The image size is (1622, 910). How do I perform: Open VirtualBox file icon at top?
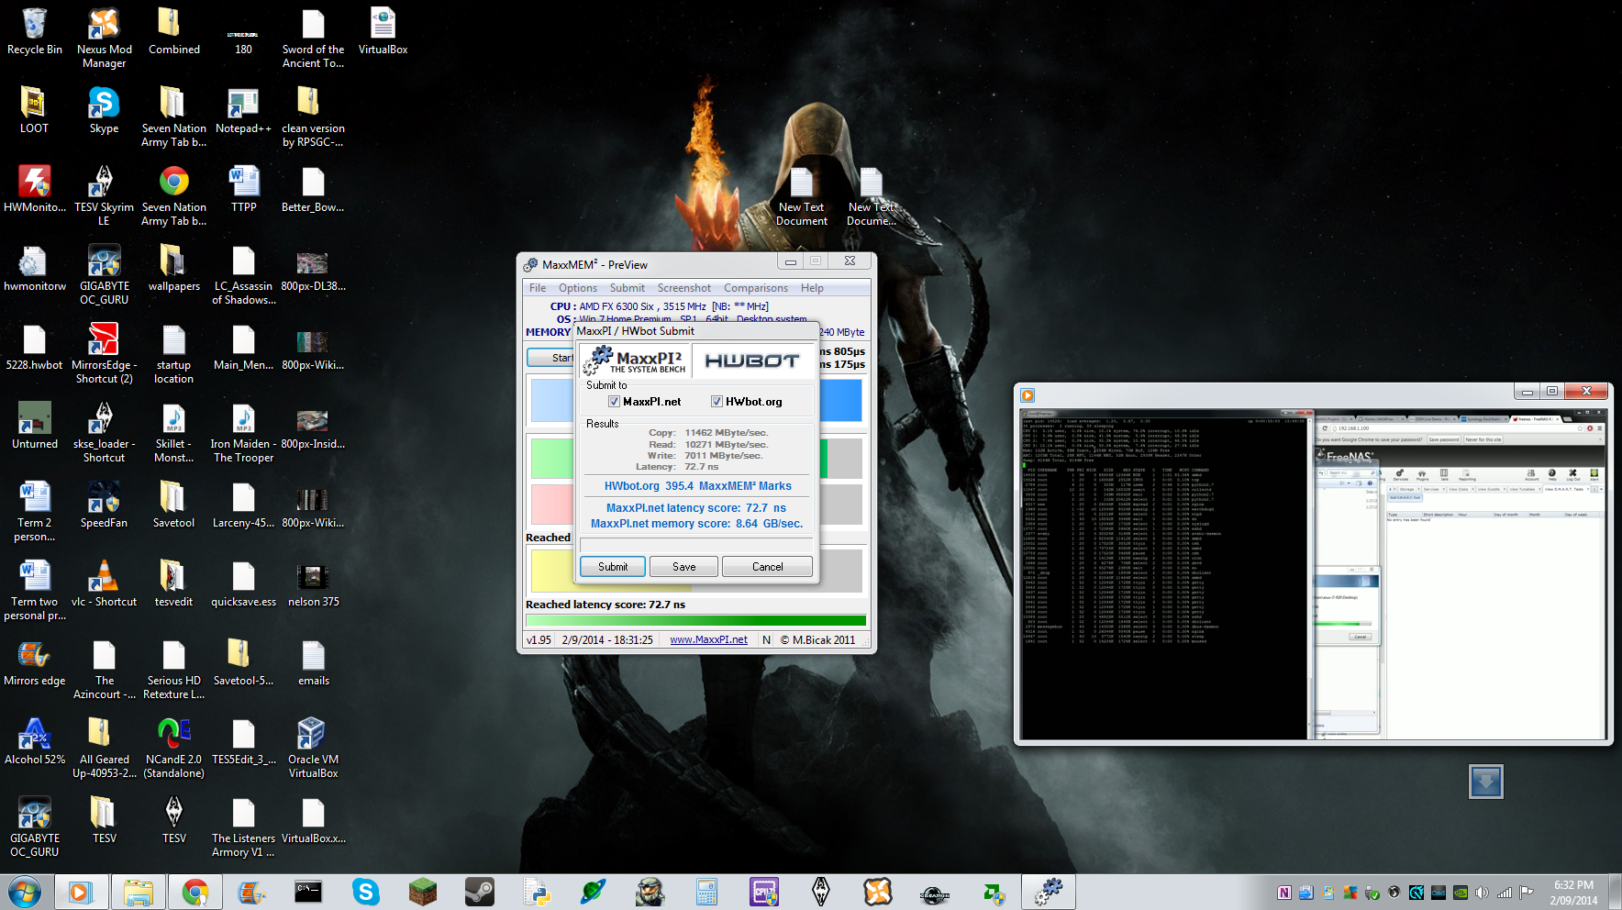pyautogui.click(x=383, y=31)
